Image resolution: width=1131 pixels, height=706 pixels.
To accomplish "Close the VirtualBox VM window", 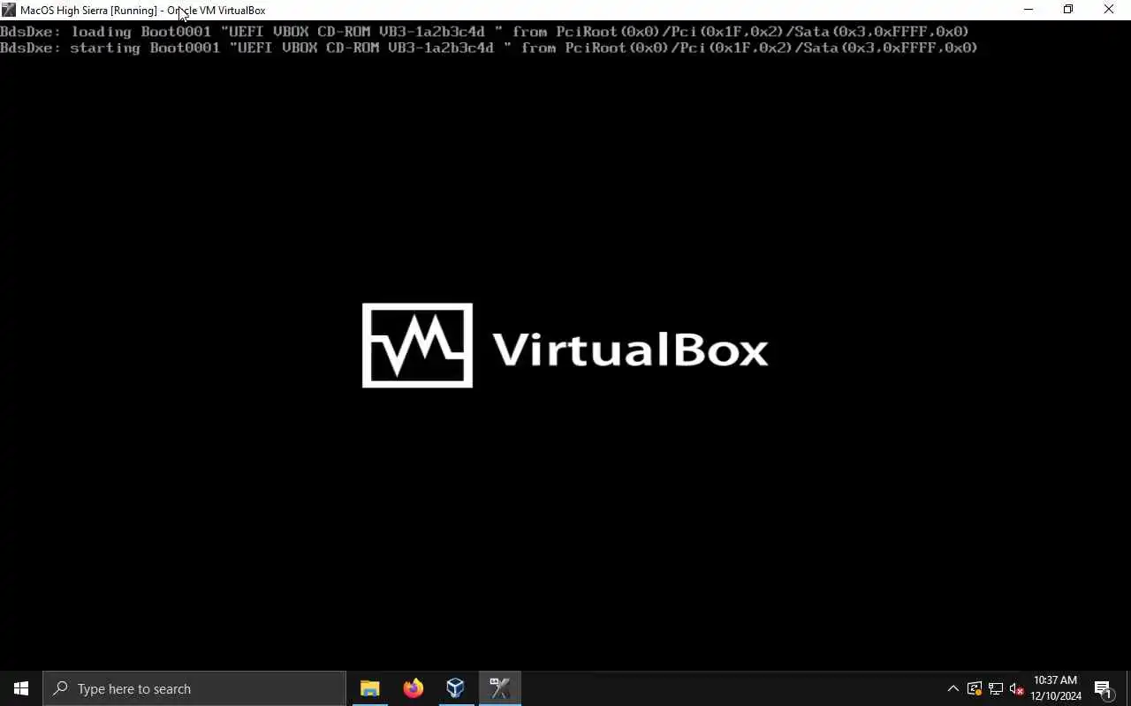I will point(1109,10).
